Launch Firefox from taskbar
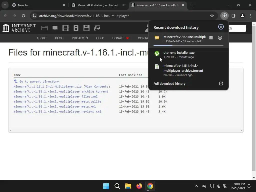The height and width of the screenshot is (192, 256). 139,186
